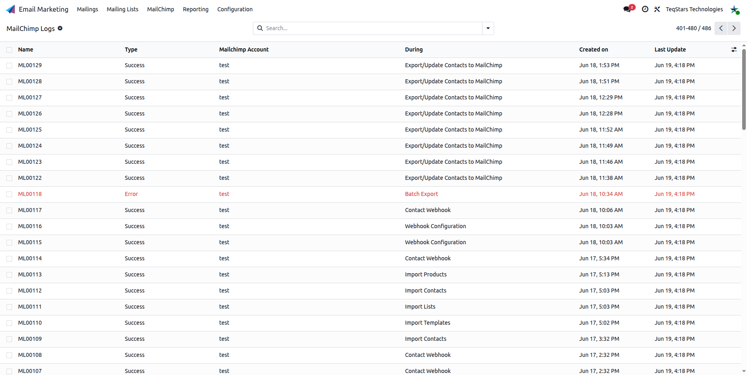Screen dimensions: 747x375
Task: Open the messages conversation icon
Action: [627, 9]
